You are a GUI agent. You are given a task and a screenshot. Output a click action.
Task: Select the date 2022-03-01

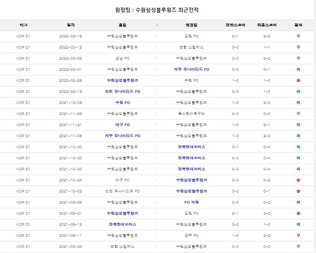point(70,69)
